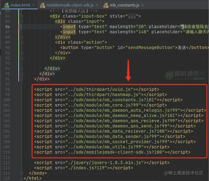Image resolution: width=209 pixels, height=181 pixels.
Task: Click line number 86 in gutter
Action: pyautogui.click(x=7, y=27)
